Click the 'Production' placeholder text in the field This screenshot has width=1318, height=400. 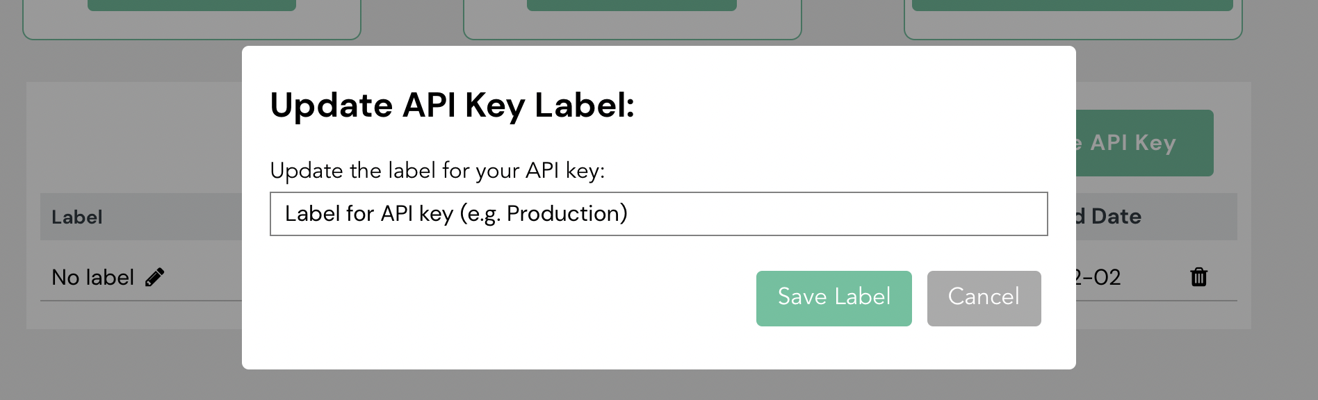coord(567,213)
